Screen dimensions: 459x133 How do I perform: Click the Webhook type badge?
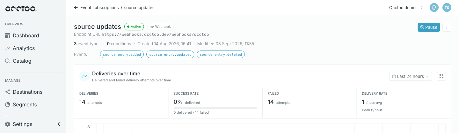pos(160,27)
